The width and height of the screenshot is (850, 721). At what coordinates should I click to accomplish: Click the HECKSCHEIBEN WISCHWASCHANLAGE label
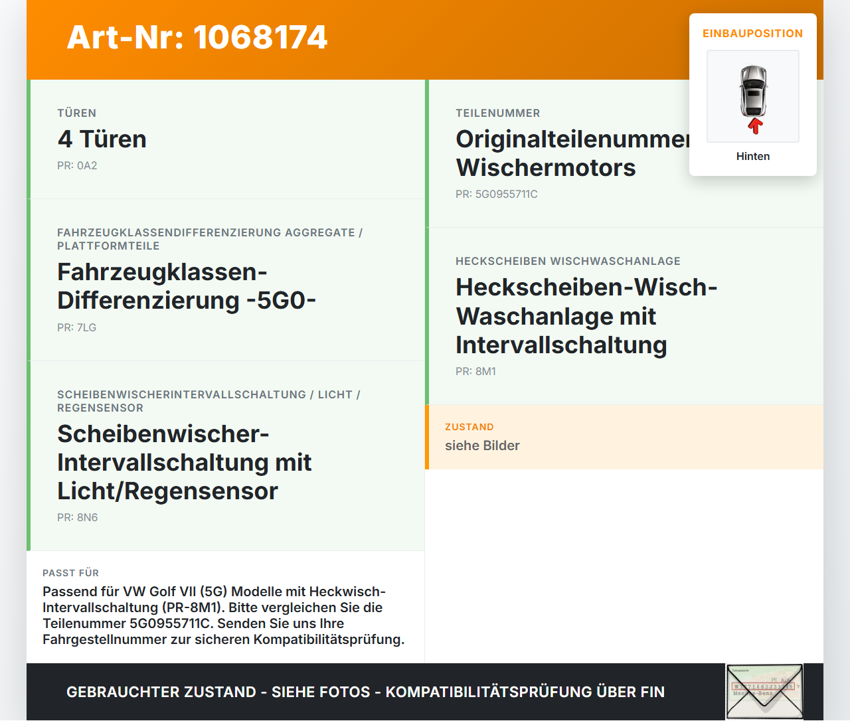pyautogui.click(x=568, y=261)
